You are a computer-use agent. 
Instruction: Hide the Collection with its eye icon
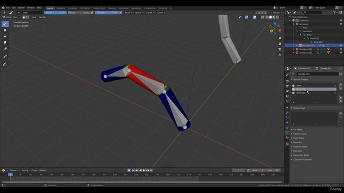coord(341,20)
